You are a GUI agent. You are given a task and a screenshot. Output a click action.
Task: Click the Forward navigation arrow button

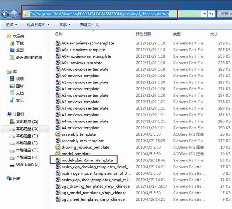[x=14, y=14]
